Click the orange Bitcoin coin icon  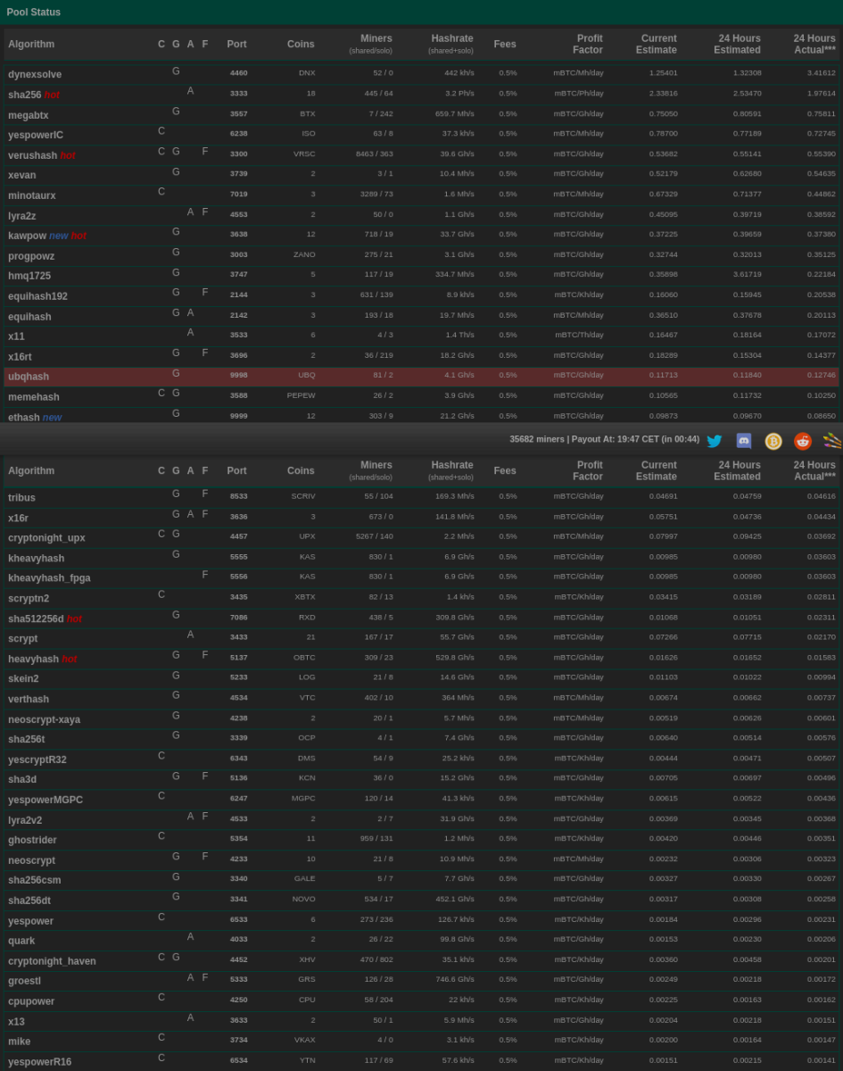pos(773,441)
